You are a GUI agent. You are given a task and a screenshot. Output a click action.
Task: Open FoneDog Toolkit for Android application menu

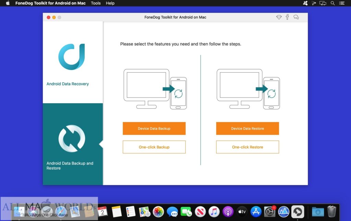point(50,3)
